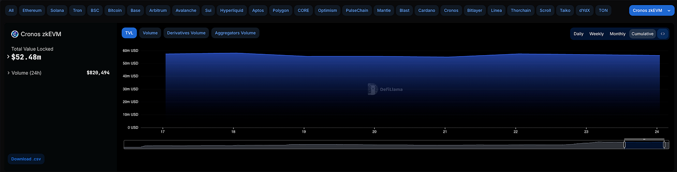Filter by PulseChain chain
Viewport: 677px width, 172px height.
point(357,10)
